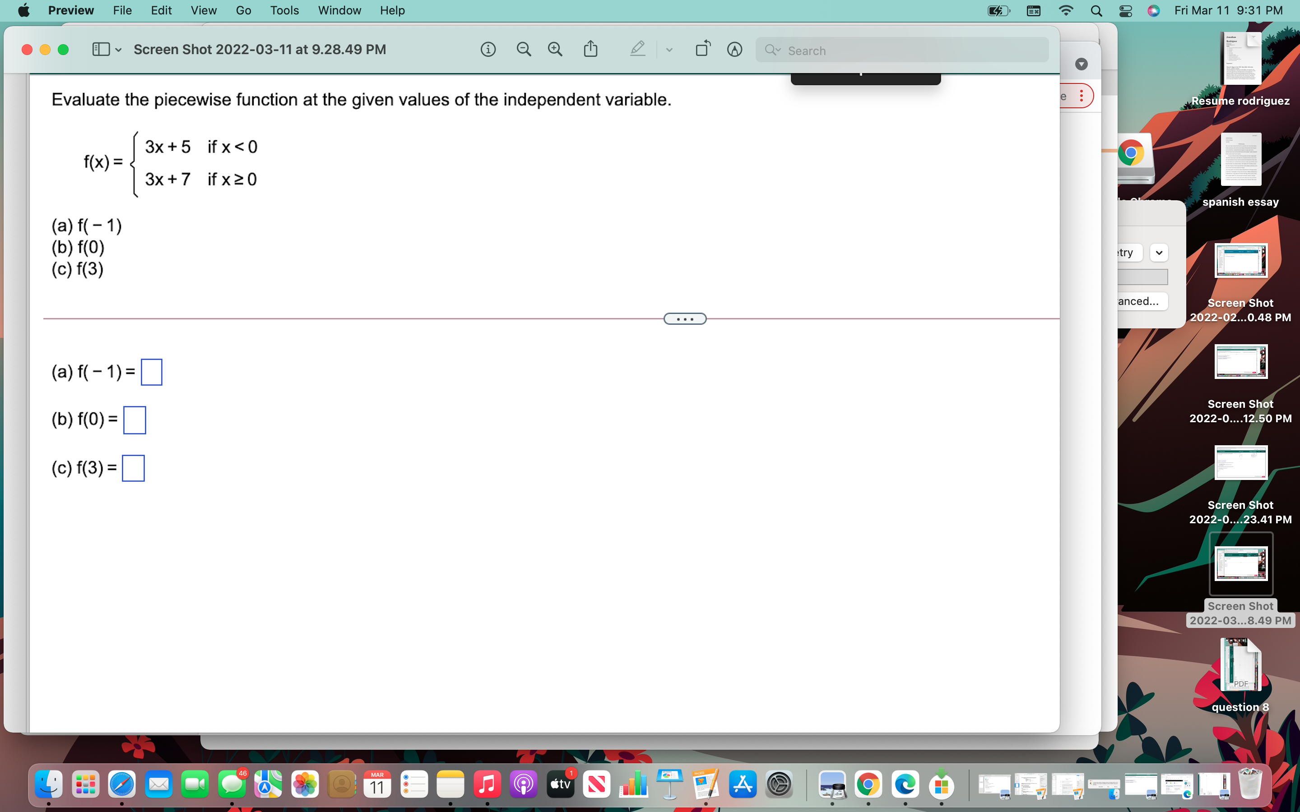Zoom out using the magnifier minus icon

pyautogui.click(x=524, y=49)
